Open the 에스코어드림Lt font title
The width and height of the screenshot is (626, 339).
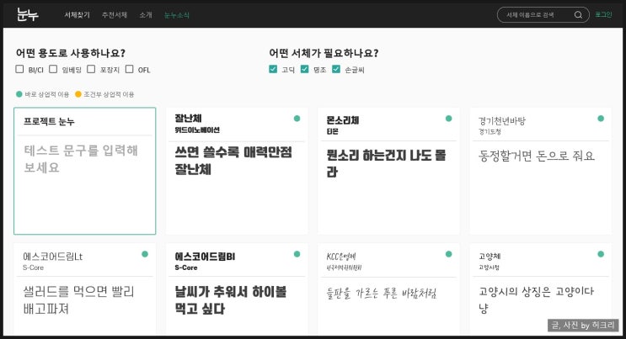pyautogui.click(x=53, y=257)
